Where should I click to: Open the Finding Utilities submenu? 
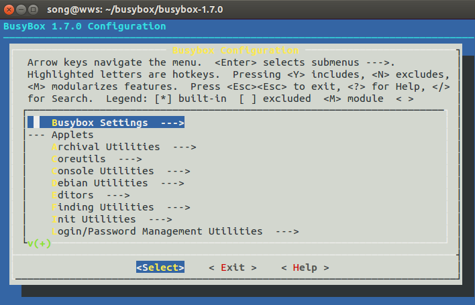click(x=121, y=207)
